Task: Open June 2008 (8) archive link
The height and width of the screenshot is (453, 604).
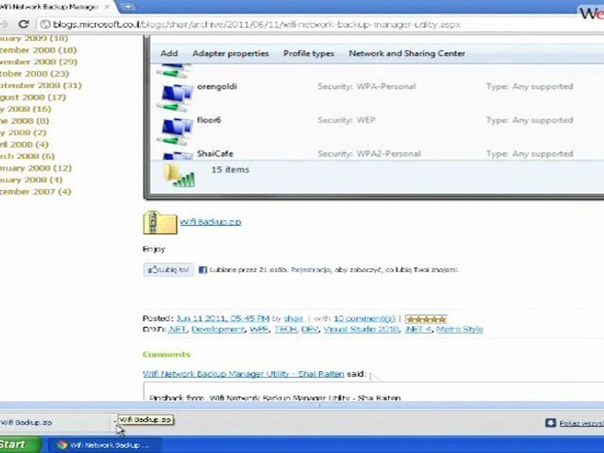Action: pyautogui.click(x=25, y=121)
